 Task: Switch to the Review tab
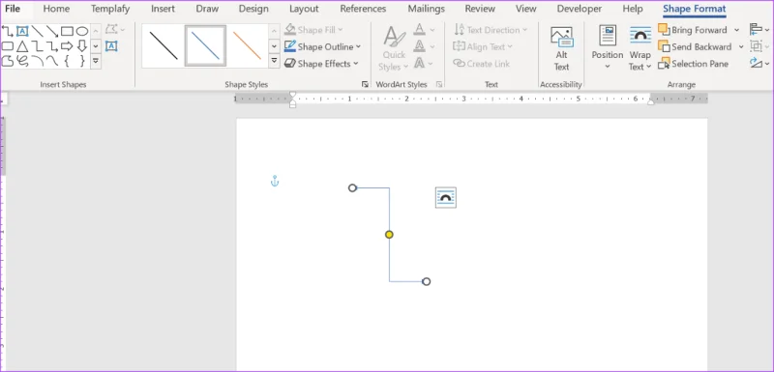[x=480, y=9]
